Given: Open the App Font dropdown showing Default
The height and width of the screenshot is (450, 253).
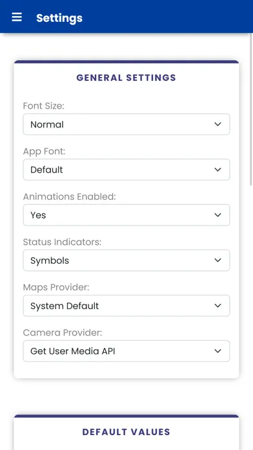Looking at the screenshot, I should click(126, 169).
